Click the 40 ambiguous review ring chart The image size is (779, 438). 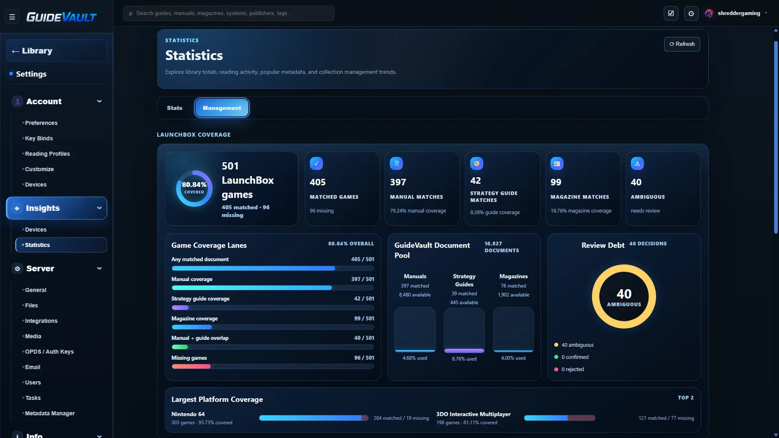point(624,297)
